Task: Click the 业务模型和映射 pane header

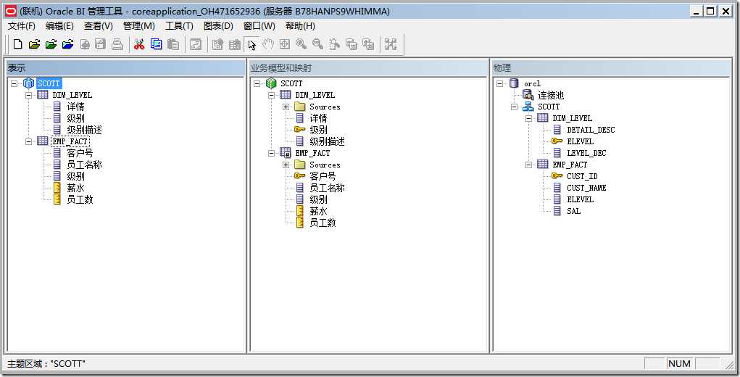Action: pos(369,68)
